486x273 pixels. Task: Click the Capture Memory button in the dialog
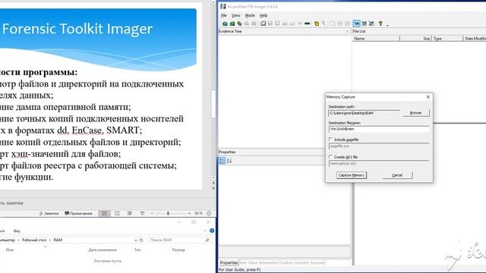click(351, 175)
